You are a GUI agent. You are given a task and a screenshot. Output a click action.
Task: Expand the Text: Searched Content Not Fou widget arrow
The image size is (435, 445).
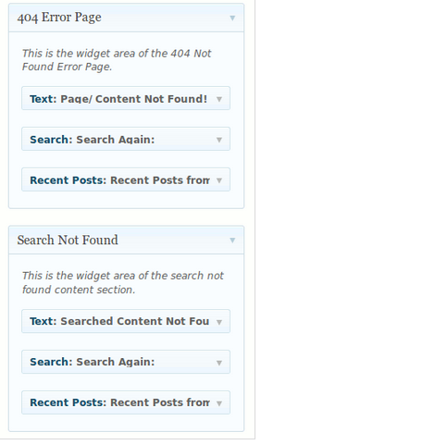[x=219, y=322]
